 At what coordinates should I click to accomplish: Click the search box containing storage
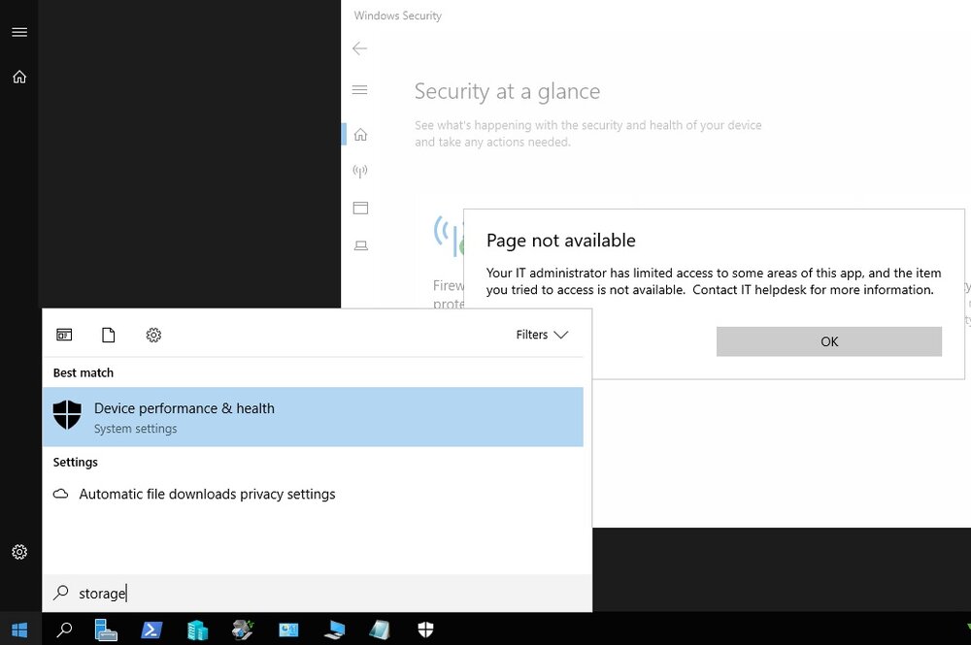318,593
